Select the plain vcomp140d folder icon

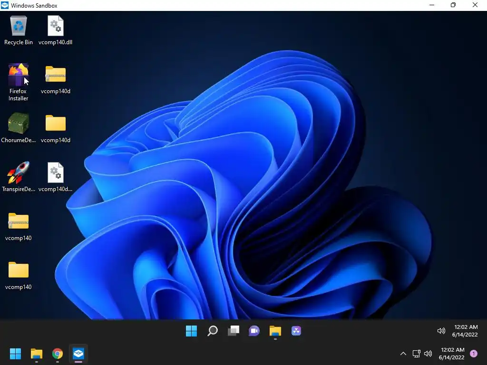[x=55, y=128]
